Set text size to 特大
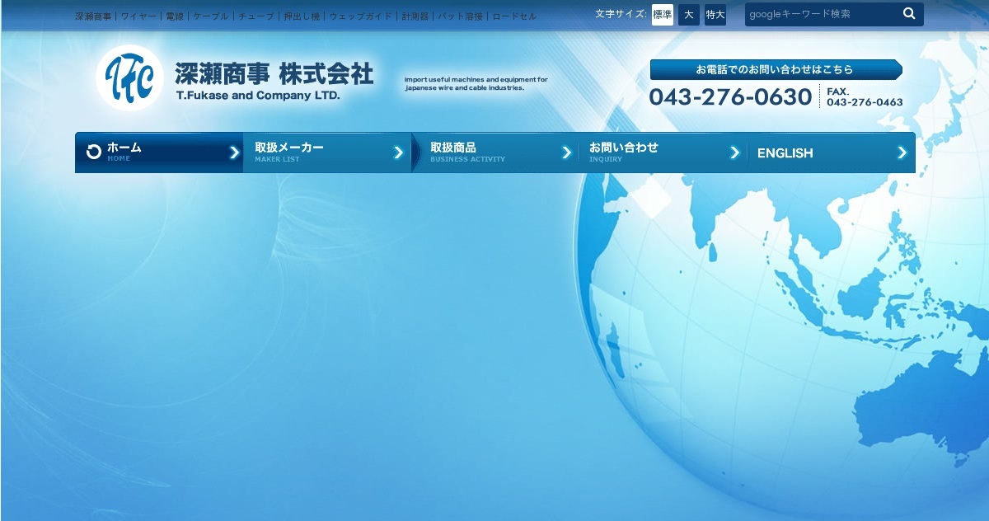The width and height of the screenshot is (989, 521). click(715, 15)
